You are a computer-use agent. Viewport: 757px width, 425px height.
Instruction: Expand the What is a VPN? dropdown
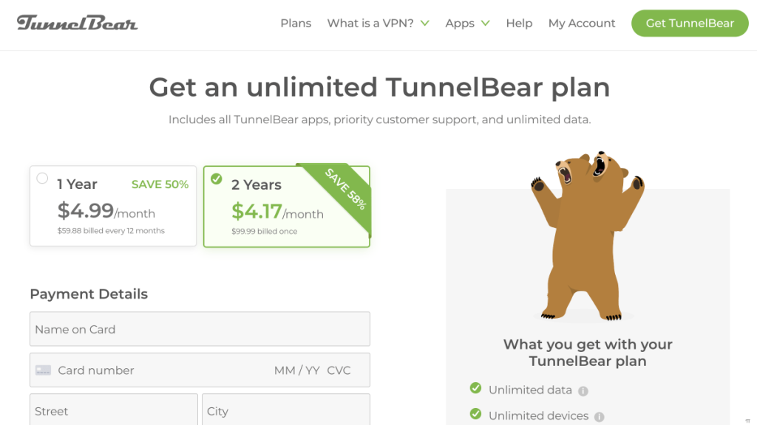378,23
